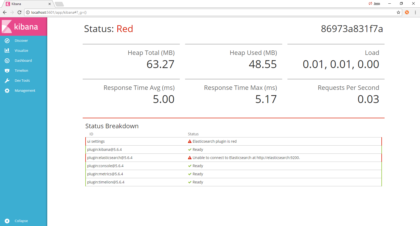
Task: Click the site info icon in address bar
Action: [28, 12]
